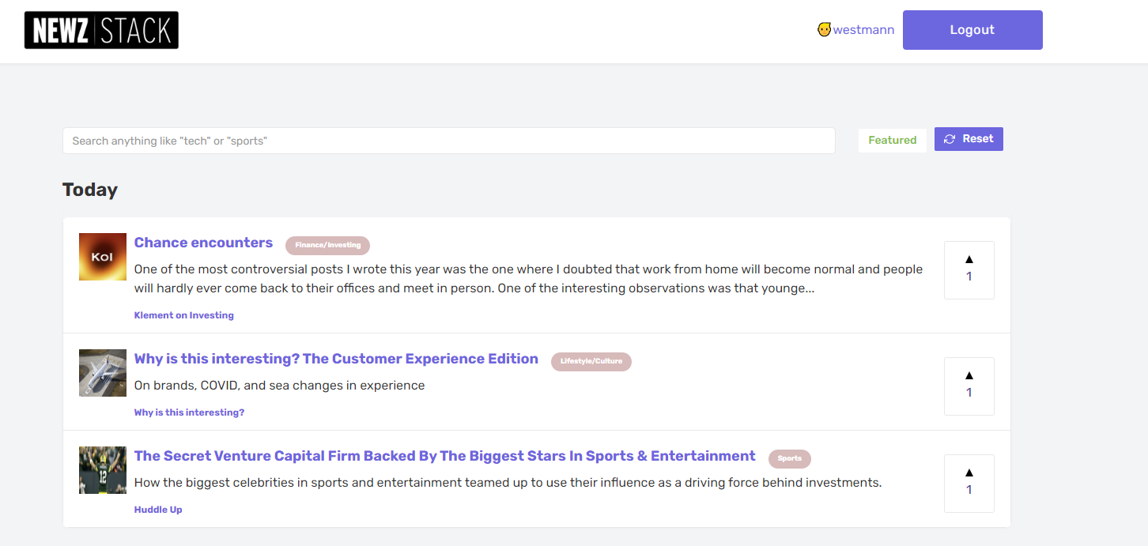1148x546 pixels.
Task: Open the Why is this interesting? Customer Experience article
Action: coord(336,359)
